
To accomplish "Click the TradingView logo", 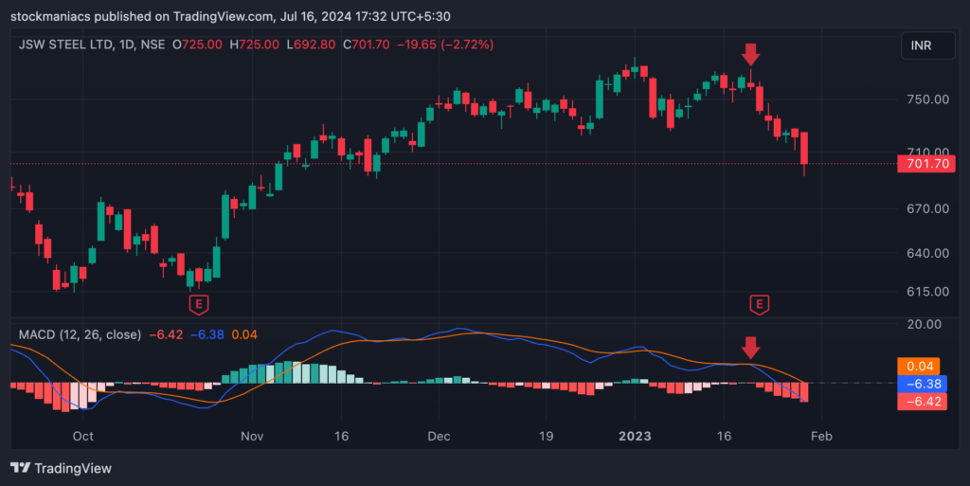I will pos(61,468).
